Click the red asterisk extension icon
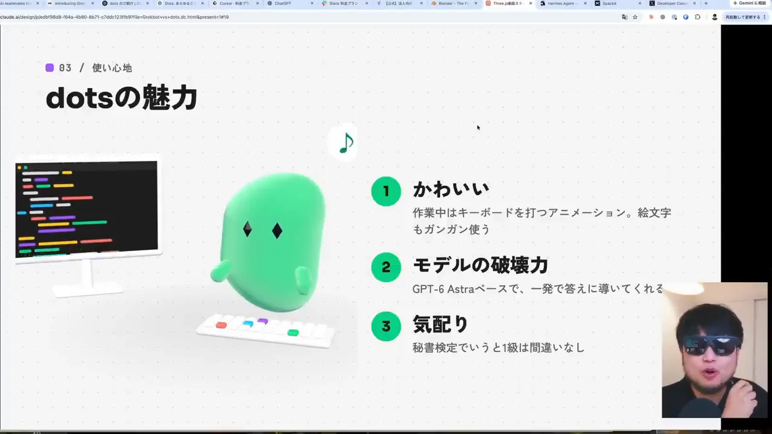Image resolution: width=772 pixels, height=434 pixels. pyautogui.click(x=651, y=17)
